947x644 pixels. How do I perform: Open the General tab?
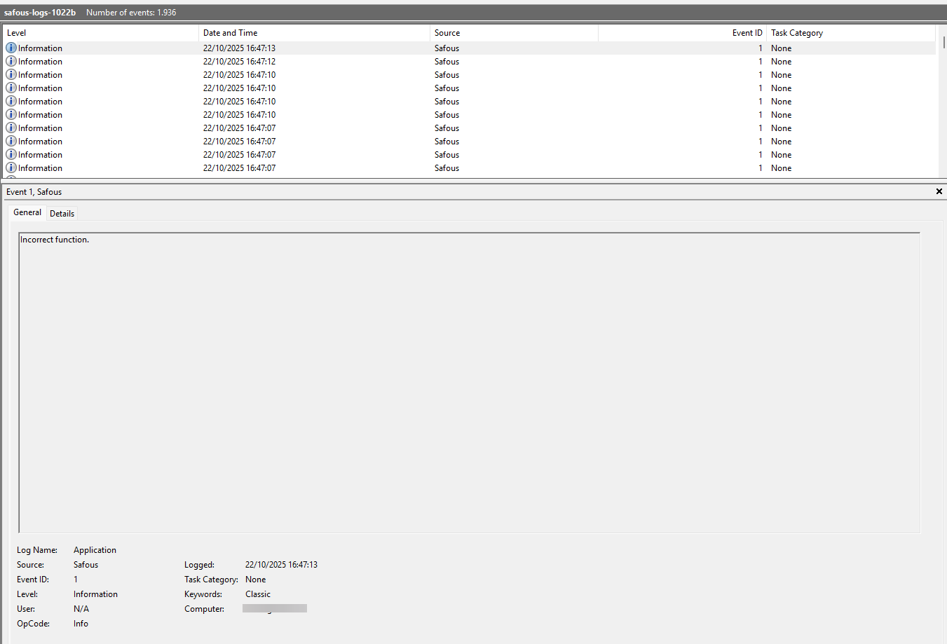pos(27,212)
